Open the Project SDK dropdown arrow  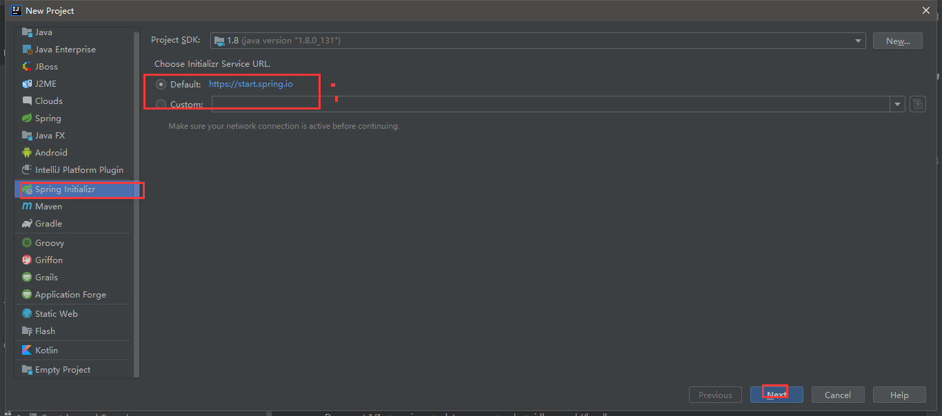[858, 41]
